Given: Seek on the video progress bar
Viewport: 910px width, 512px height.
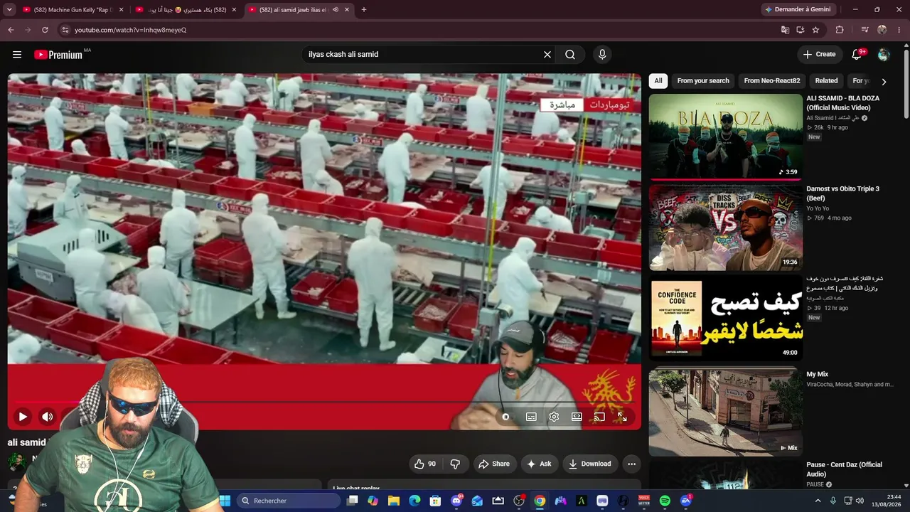Looking at the screenshot, I should 324,402.
